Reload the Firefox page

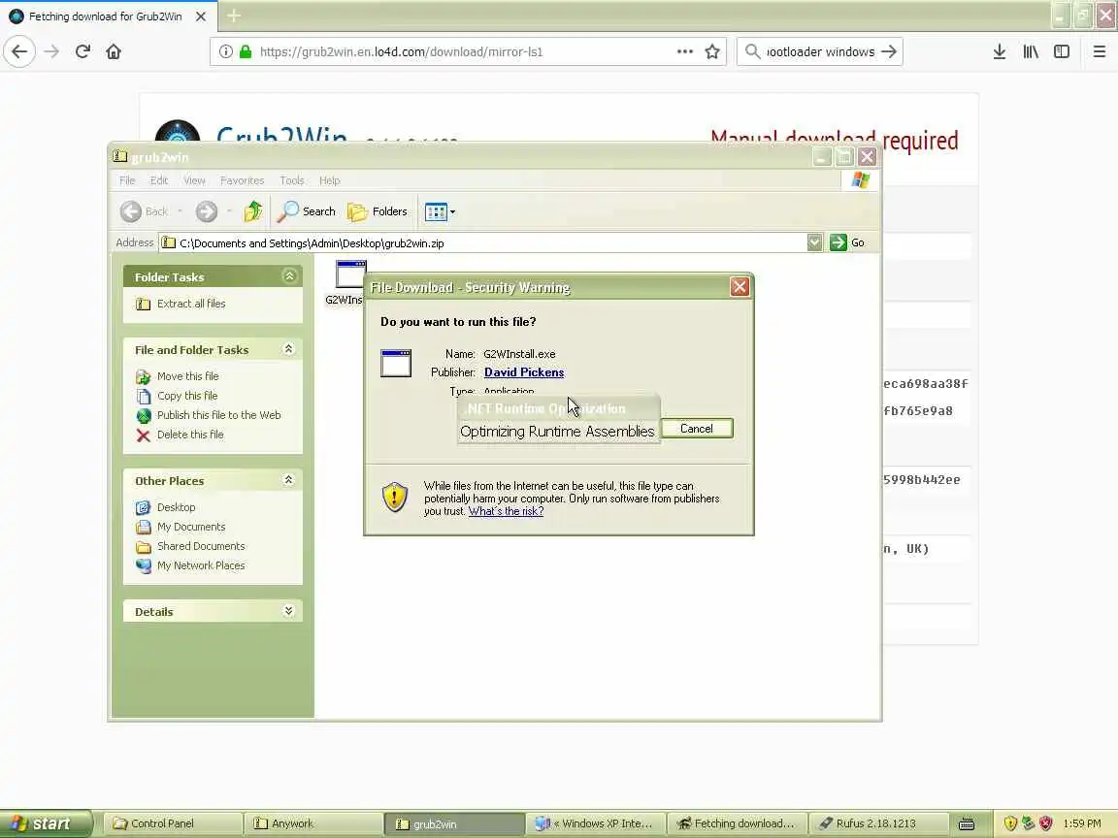82,51
